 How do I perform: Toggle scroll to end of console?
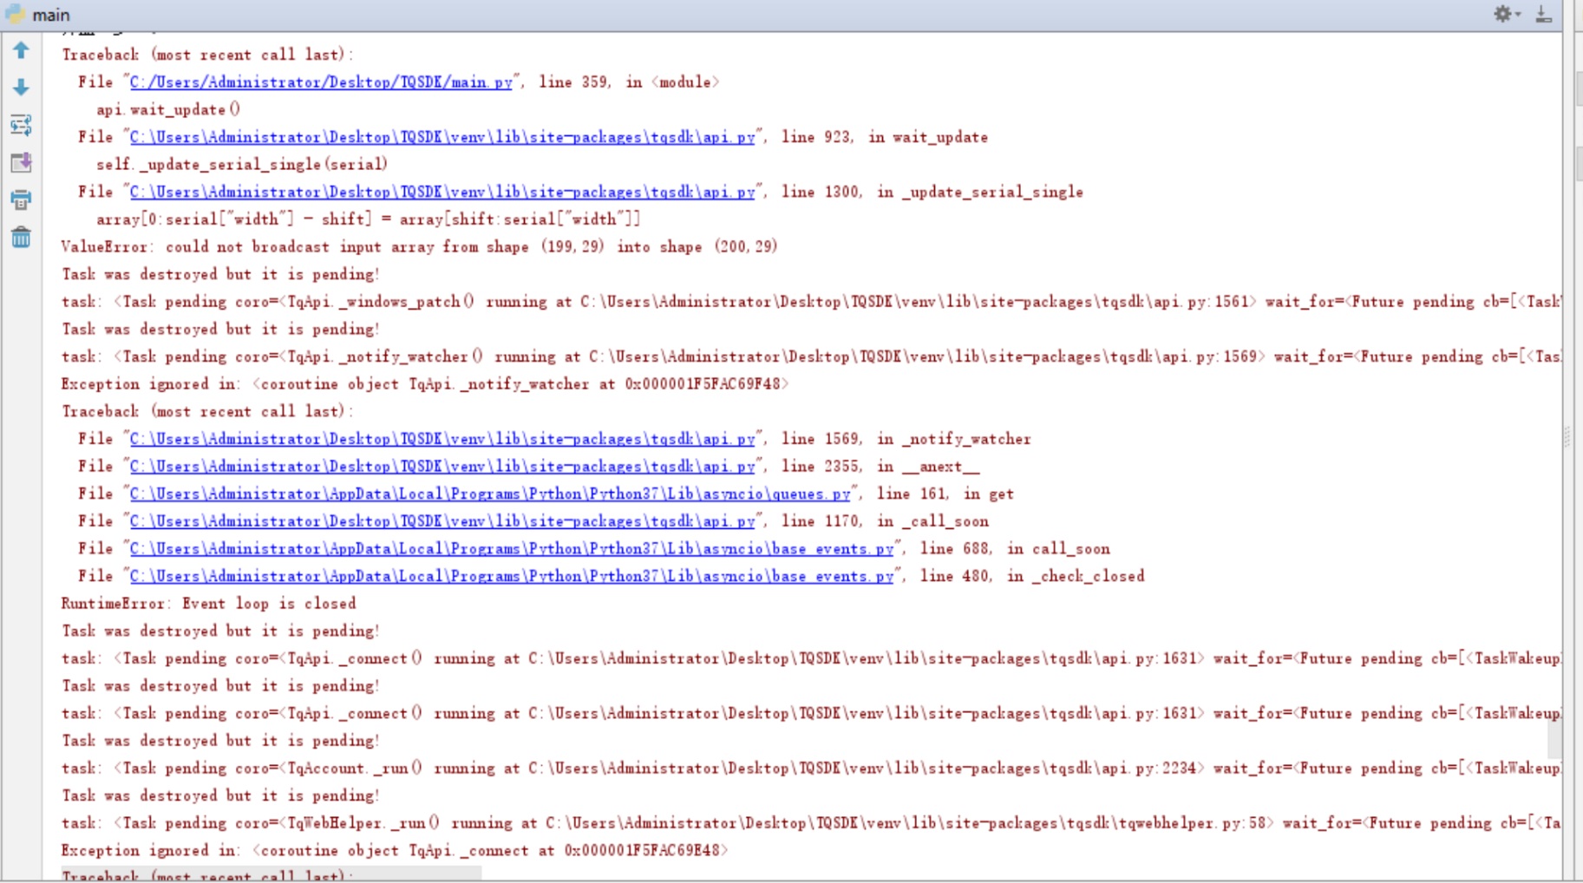(21, 163)
